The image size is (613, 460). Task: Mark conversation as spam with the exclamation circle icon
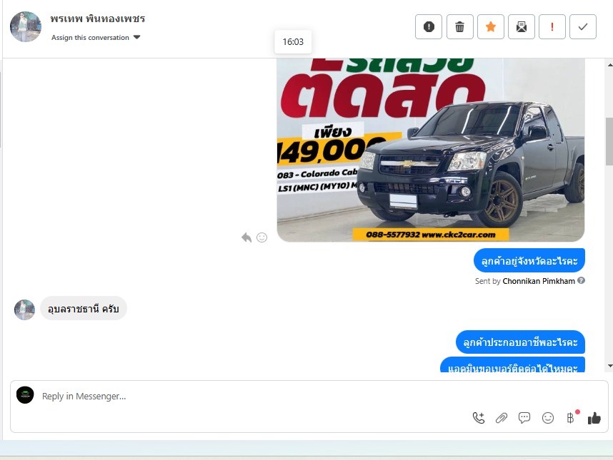tap(429, 27)
